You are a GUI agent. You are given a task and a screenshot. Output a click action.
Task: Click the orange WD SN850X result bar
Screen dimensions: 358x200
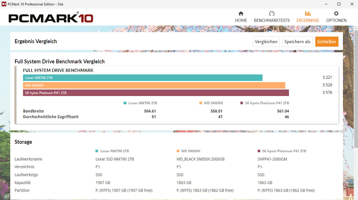tap(154, 85)
